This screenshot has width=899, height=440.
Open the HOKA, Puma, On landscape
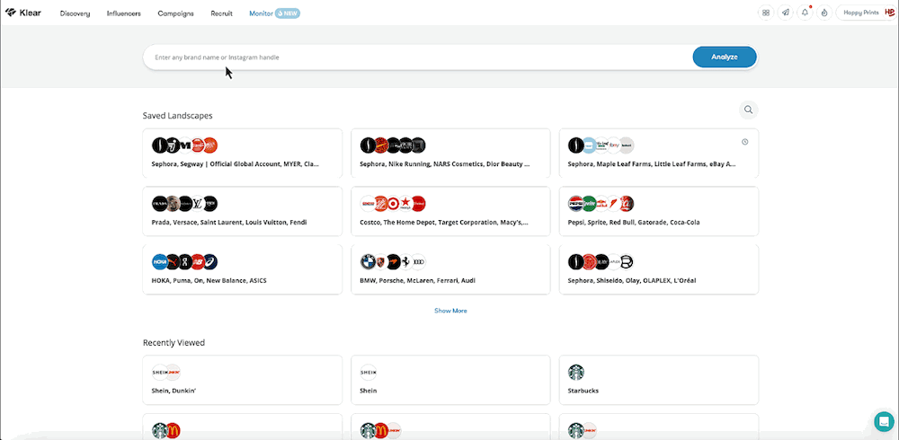coord(243,269)
